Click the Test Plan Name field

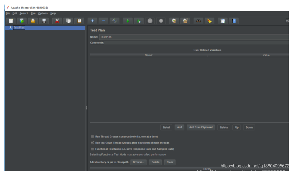tap(194, 37)
